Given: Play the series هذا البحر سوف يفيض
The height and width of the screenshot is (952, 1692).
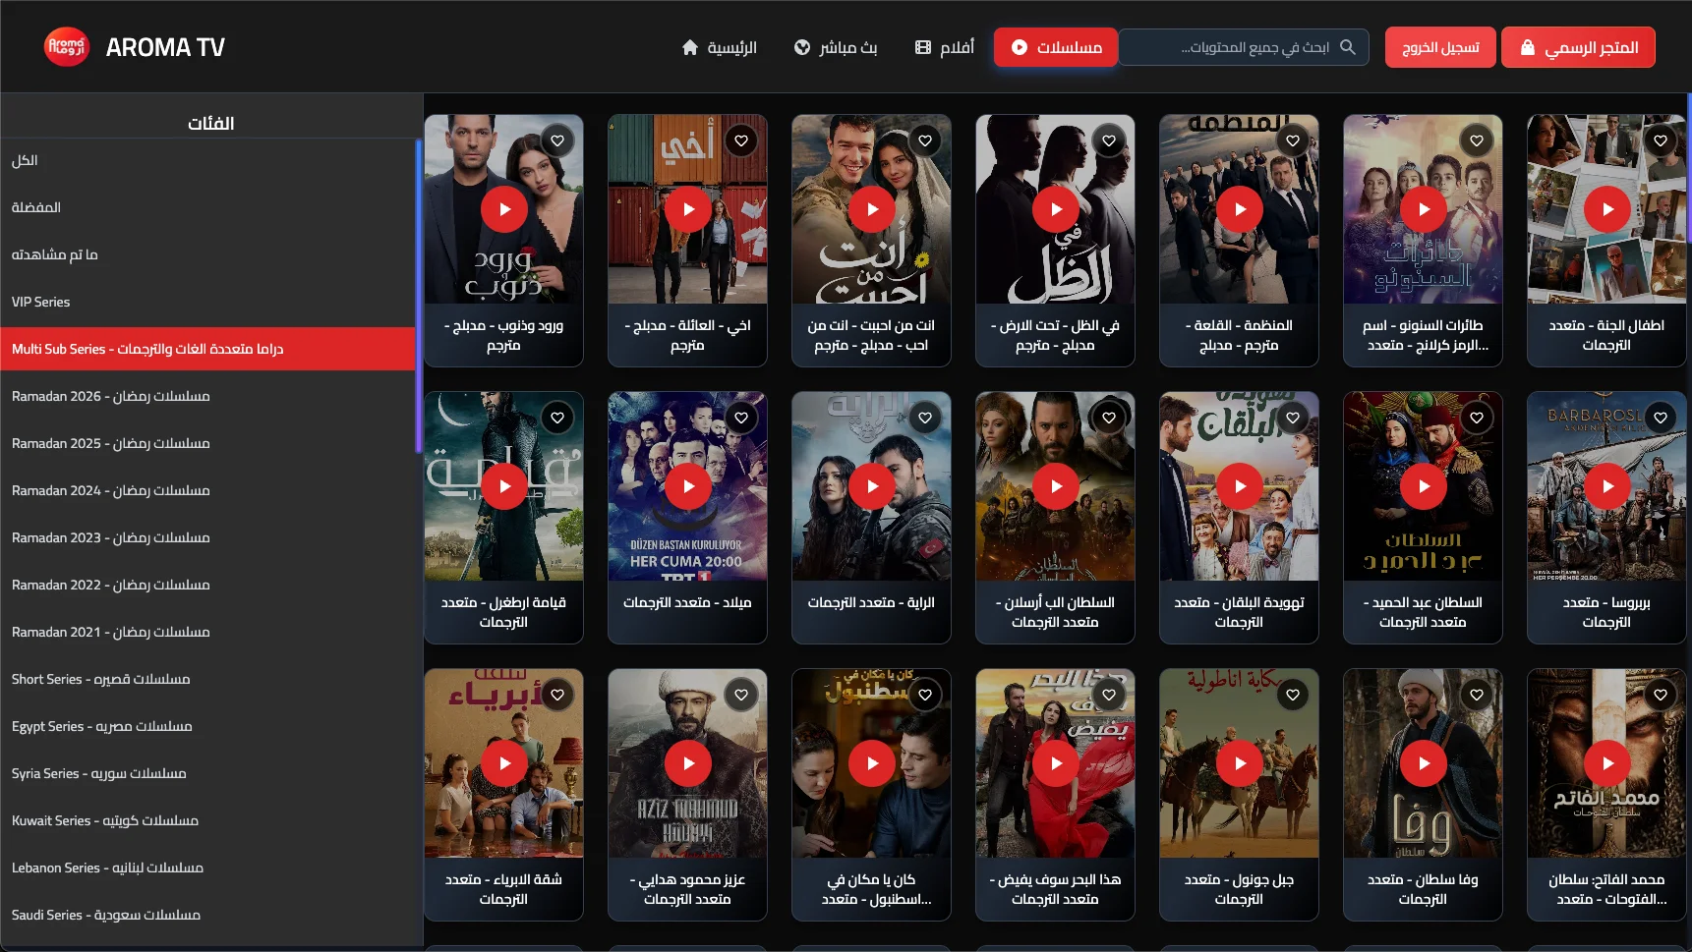Looking at the screenshot, I should (1056, 763).
